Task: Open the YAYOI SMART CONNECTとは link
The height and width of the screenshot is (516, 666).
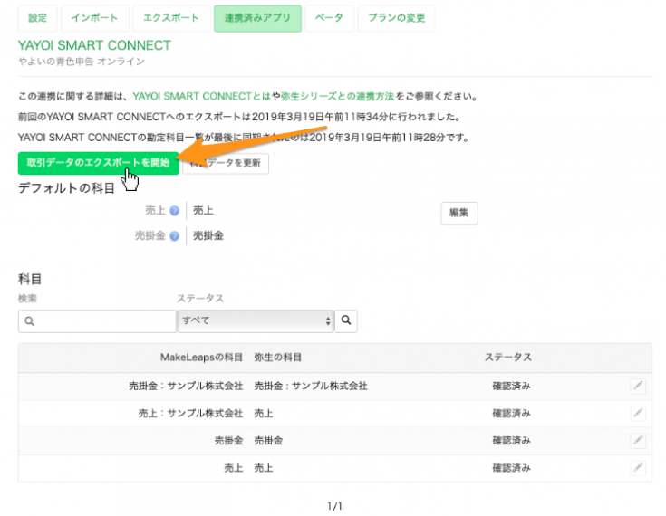Action: tap(202, 96)
